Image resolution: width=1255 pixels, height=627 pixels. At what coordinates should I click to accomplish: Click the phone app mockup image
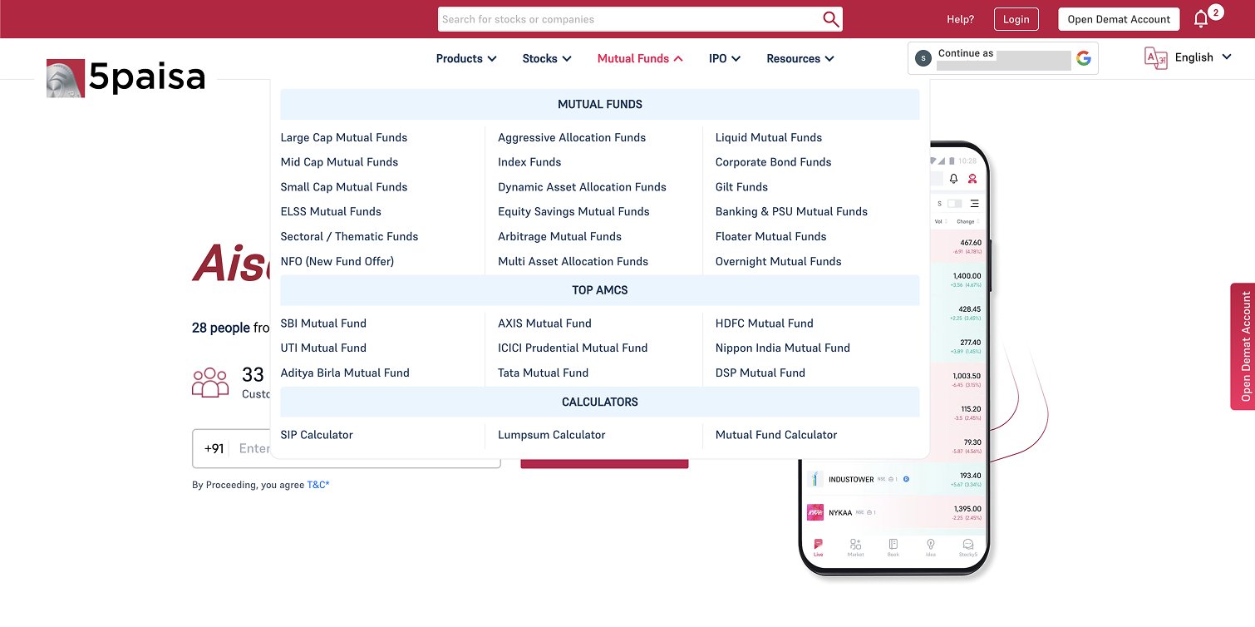click(895, 358)
